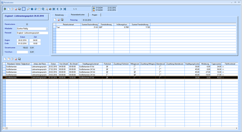Copy travel day row in lower toolbar

click(x=12, y=59)
